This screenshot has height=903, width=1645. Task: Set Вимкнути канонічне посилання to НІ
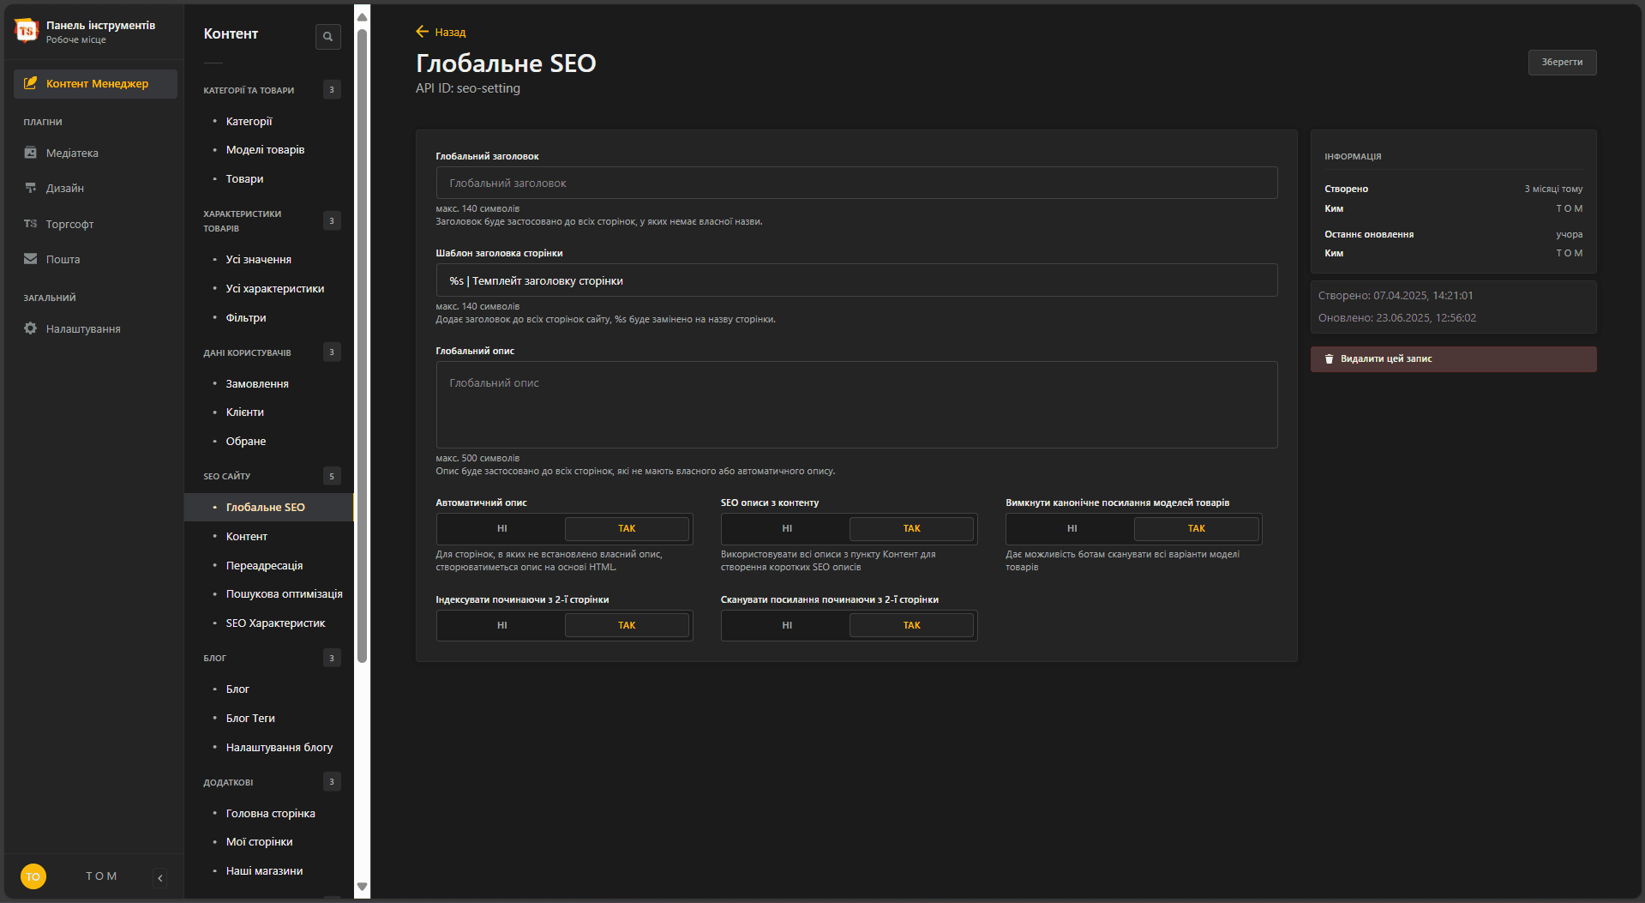(x=1072, y=528)
